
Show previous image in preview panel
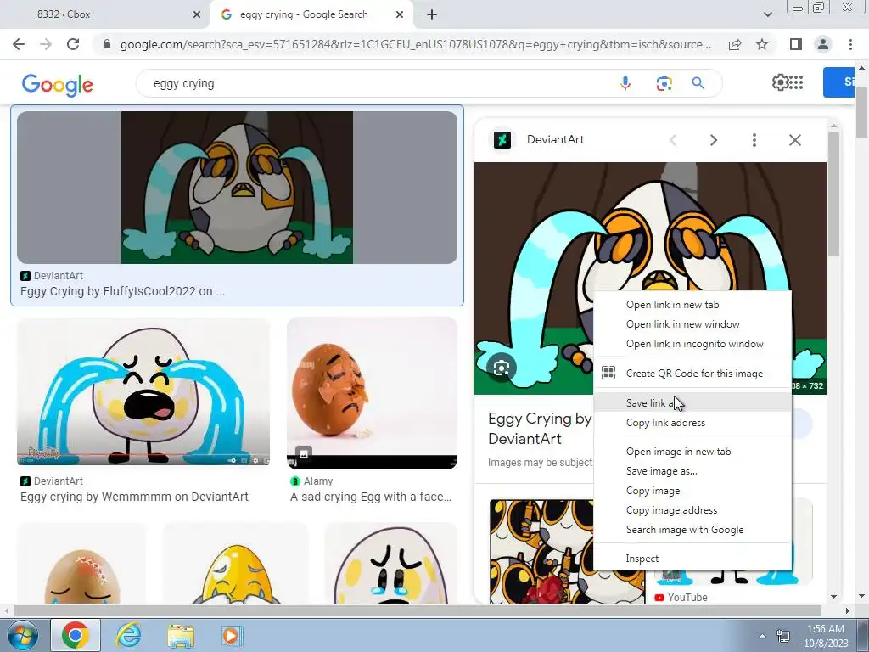(673, 140)
